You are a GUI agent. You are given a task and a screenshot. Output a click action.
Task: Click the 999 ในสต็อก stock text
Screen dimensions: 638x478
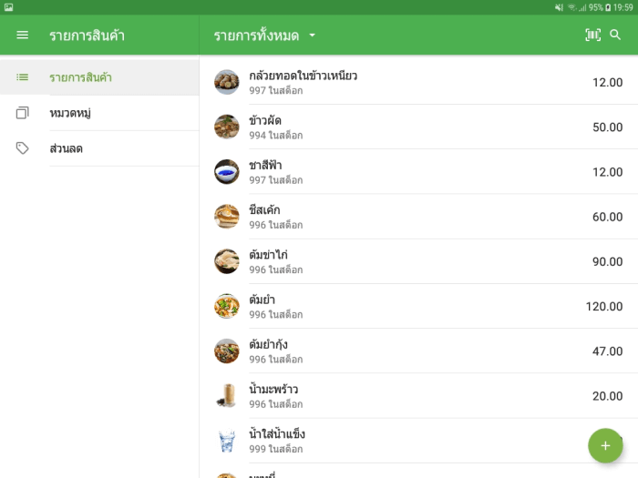coord(276,449)
